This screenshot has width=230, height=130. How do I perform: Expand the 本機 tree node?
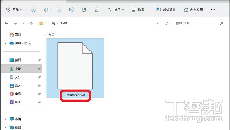5,119
